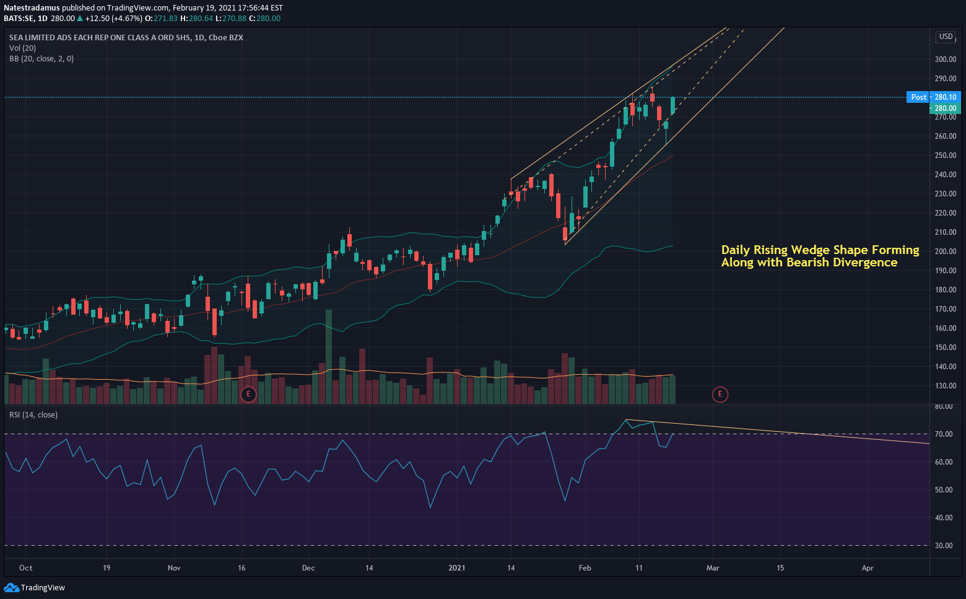The height and width of the screenshot is (599, 966).
Task: Click the 2021 date axis label
Action: (457, 568)
